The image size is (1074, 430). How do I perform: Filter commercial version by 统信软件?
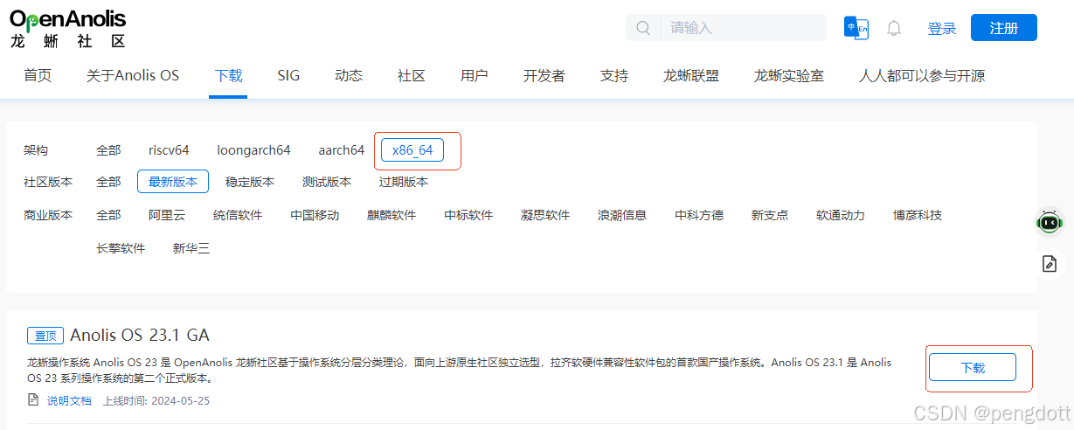238,215
